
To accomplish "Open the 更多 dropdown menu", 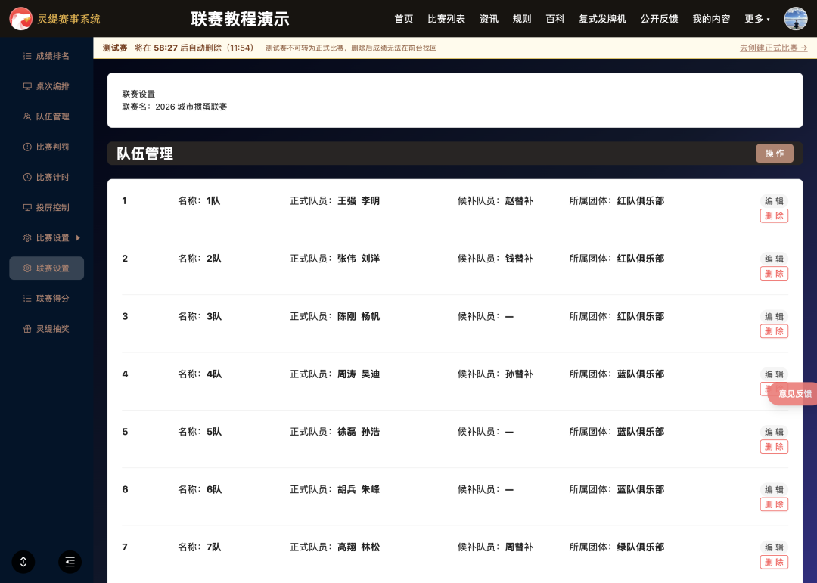I will click(x=757, y=19).
